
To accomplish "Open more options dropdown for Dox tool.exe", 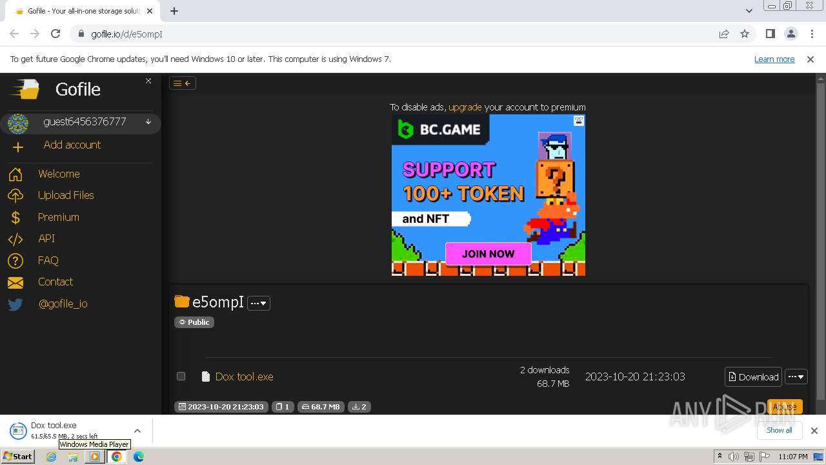I will [796, 377].
